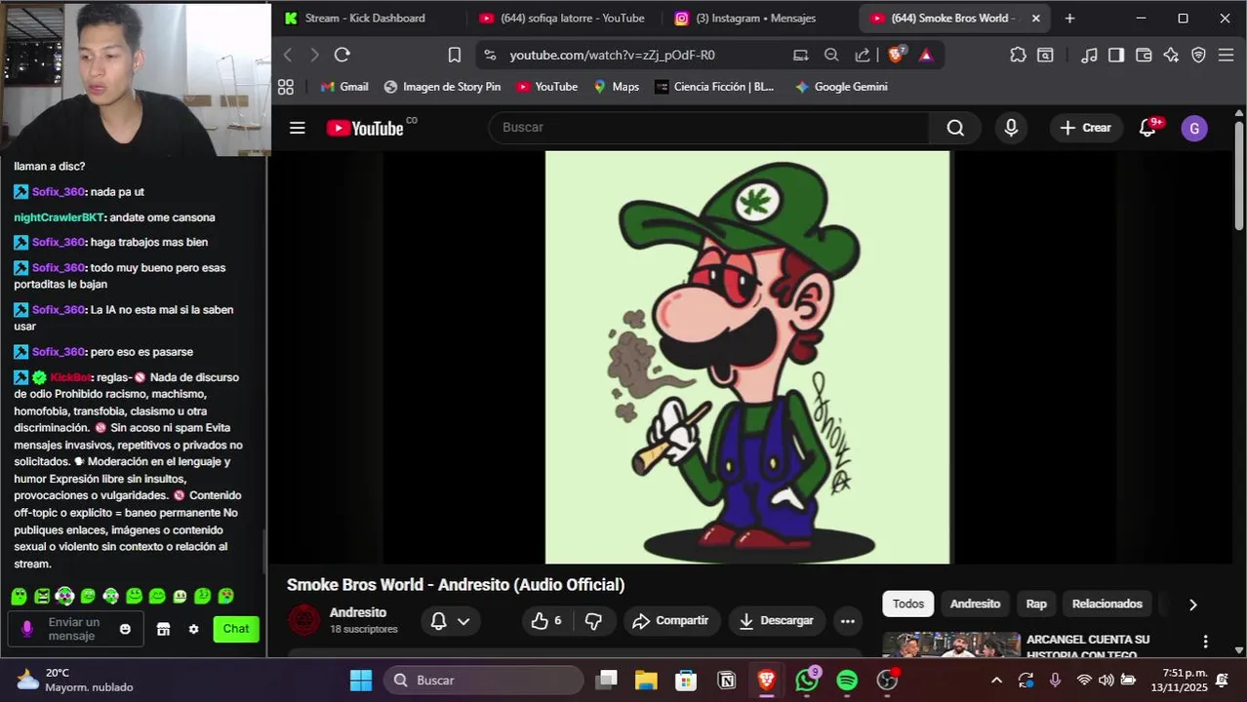Show more filter chips with right arrow
The image size is (1247, 702).
point(1192,604)
